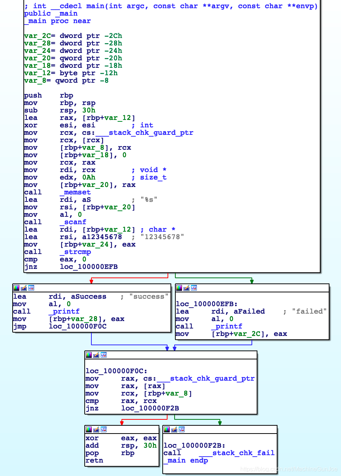Image resolution: width=341 pixels, height=476 pixels.
Task: Click the '_main endp' line
Action: coord(186,460)
